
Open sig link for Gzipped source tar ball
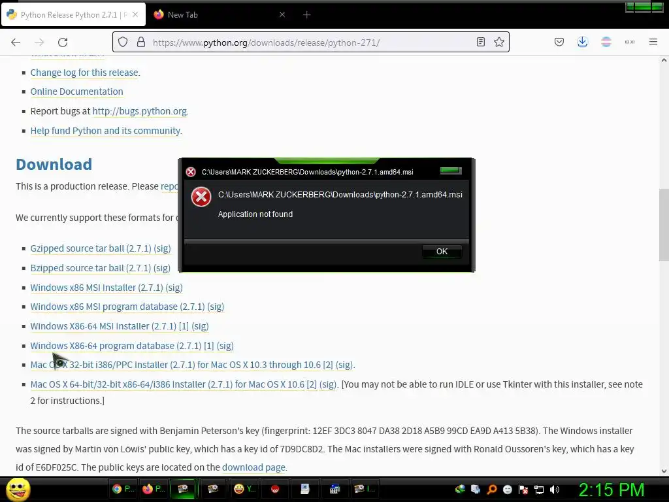pos(162,248)
